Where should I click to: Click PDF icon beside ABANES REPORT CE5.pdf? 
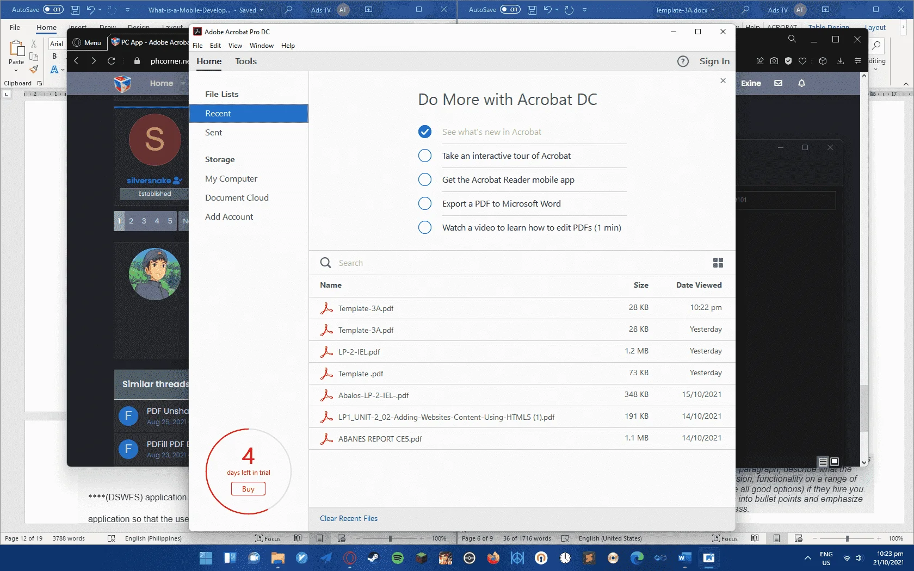[326, 439]
